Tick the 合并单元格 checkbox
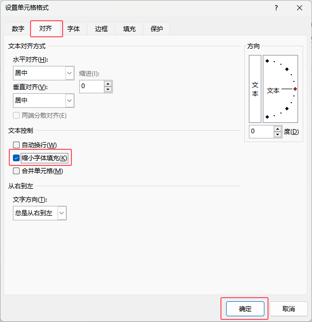The width and height of the screenshot is (312, 322). point(16,171)
